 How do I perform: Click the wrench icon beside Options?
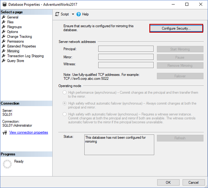(4, 32)
